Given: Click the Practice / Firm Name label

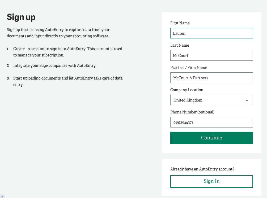Looking at the screenshot, I should click(x=189, y=68).
